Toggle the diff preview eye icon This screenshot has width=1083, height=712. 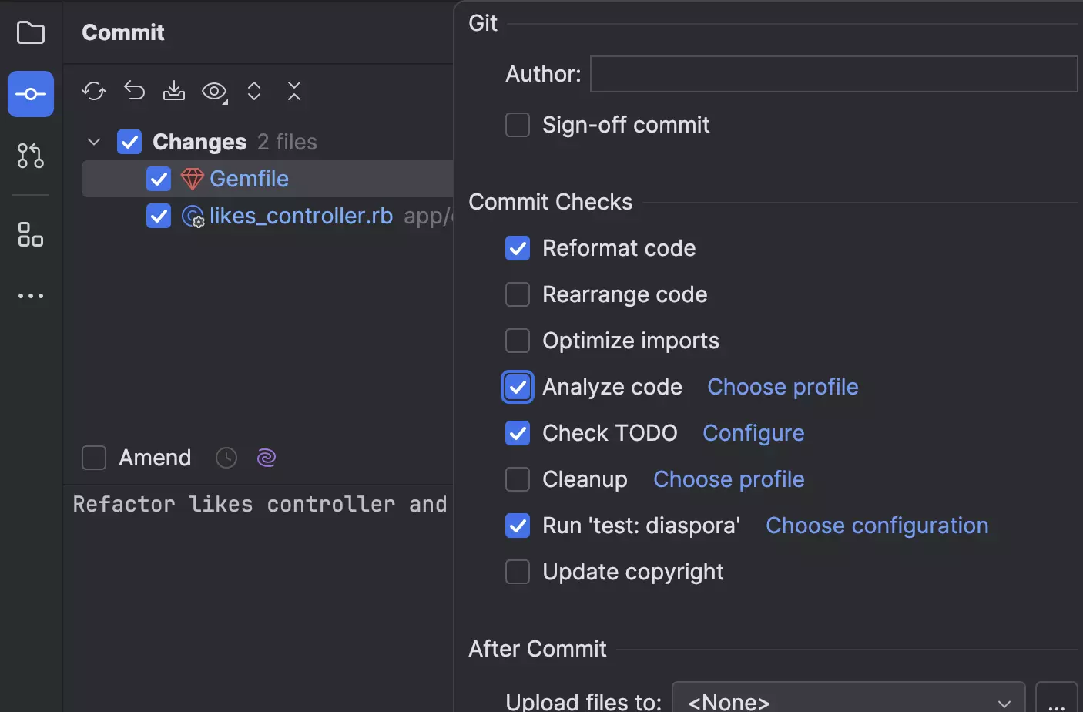click(x=214, y=91)
